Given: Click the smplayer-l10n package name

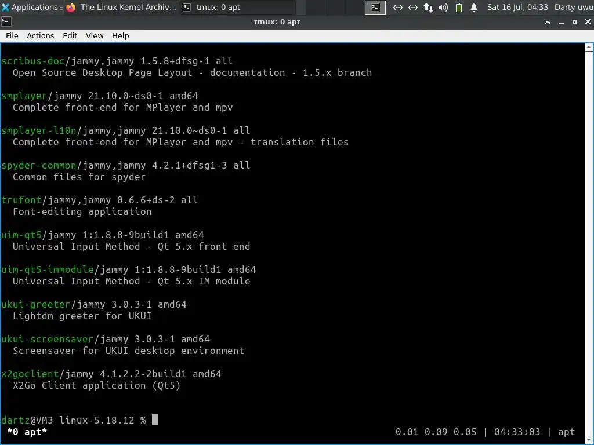Looking at the screenshot, I should click(x=39, y=130).
